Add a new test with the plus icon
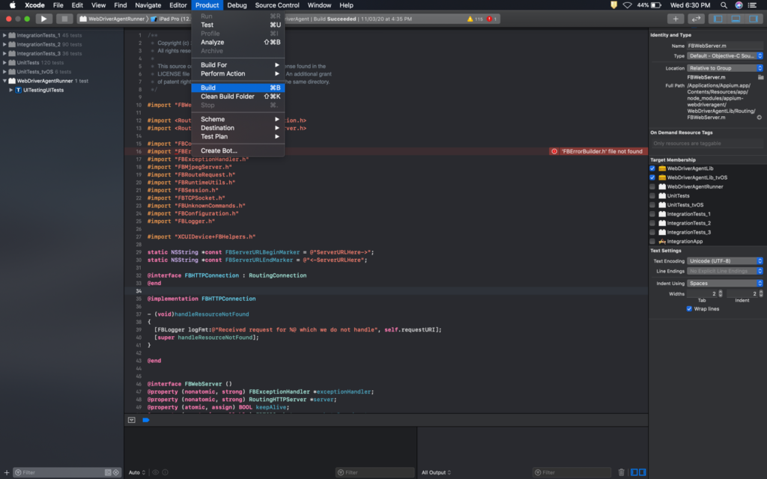This screenshot has width=767, height=479. 6,472
